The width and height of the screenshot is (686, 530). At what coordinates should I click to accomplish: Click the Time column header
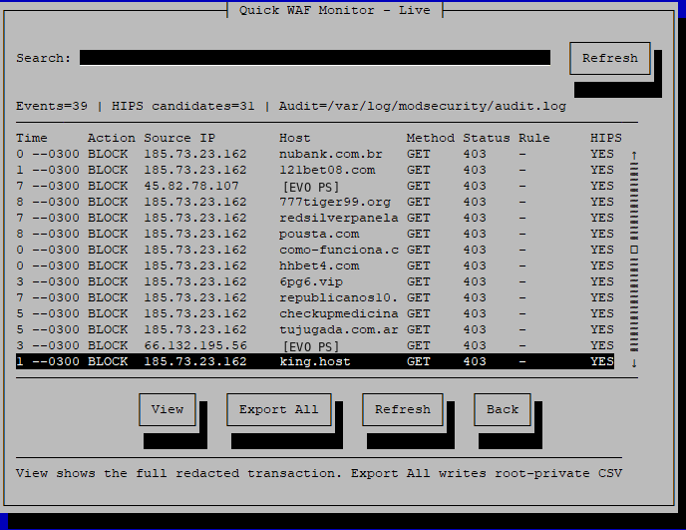click(32, 138)
